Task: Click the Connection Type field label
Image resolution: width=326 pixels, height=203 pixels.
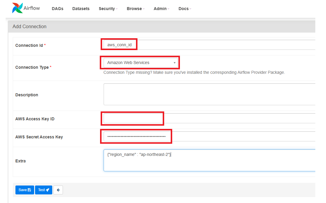Action: pyautogui.click(x=32, y=67)
